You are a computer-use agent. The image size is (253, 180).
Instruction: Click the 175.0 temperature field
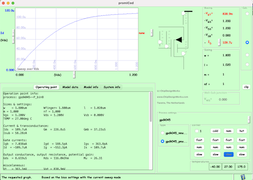point(241,167)
